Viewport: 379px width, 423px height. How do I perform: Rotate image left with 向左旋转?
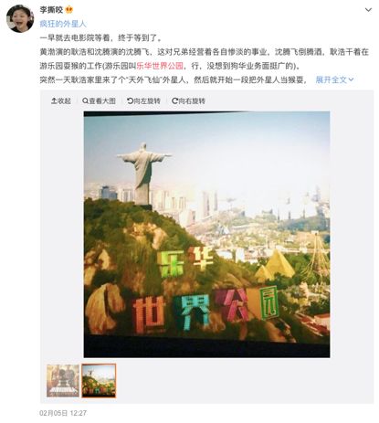point(143,100)
